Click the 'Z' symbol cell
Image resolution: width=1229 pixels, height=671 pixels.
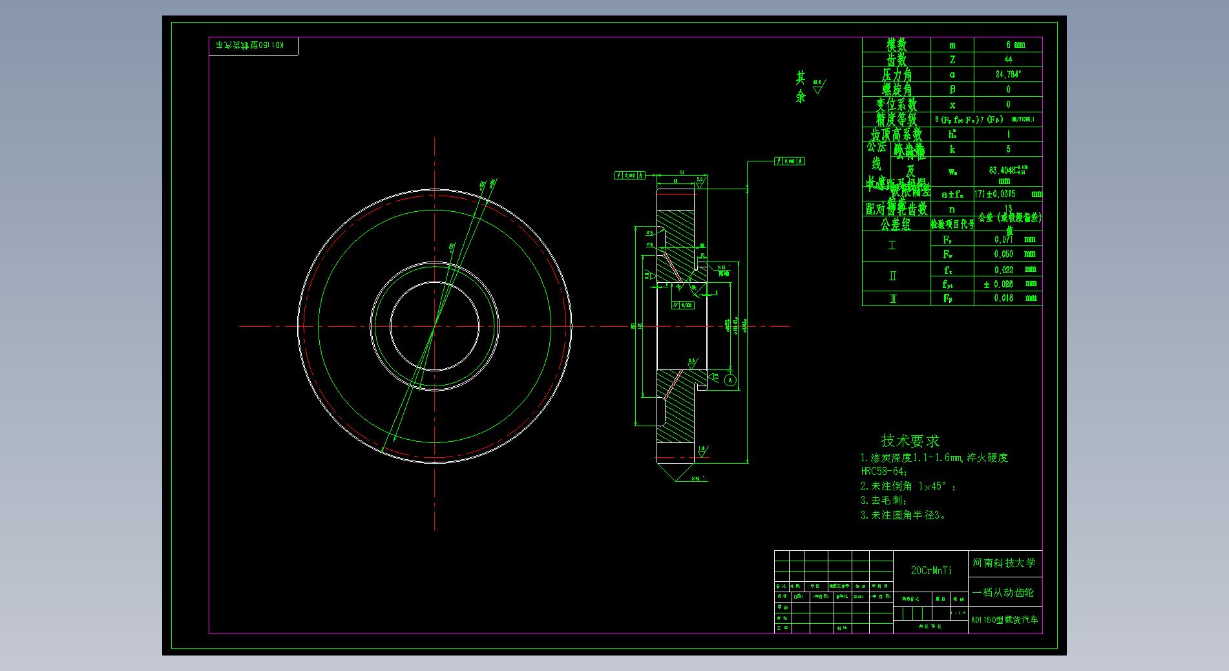(x=952, y=59)
